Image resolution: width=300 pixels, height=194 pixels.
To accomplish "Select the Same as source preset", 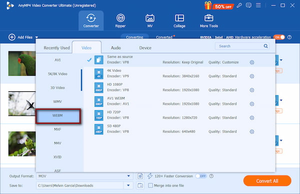I will (x=179, y=60).
